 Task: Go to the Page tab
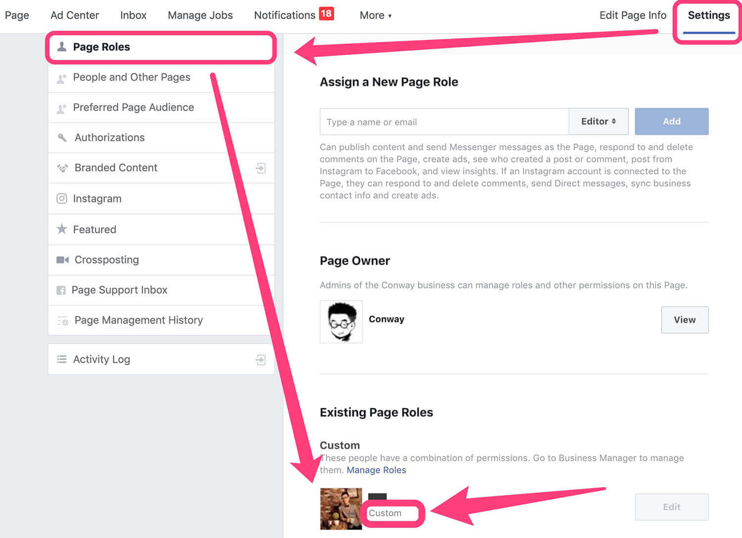coord(17,15)
